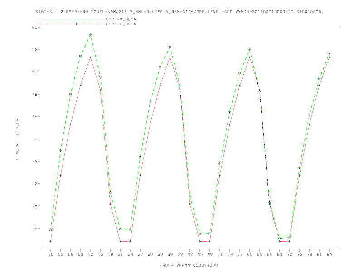Click x-axis tick label 78
This screenshot has width=359, height=277.
(310, 254)
